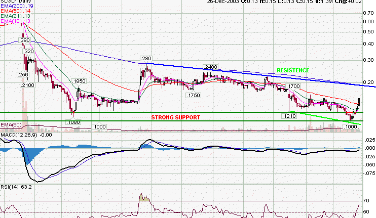376x218 pixels.
Task: Click the Chg:+0.02 value in header
Action: (x=348, y=2)
